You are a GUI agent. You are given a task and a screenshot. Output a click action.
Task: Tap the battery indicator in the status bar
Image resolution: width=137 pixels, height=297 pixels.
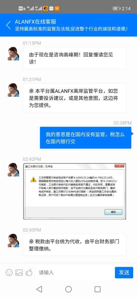tap(116, 8)
